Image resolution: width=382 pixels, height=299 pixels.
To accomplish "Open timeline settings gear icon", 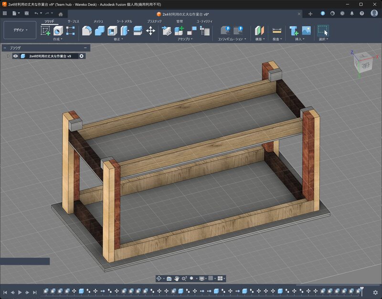I will click(x=375, y=292).
